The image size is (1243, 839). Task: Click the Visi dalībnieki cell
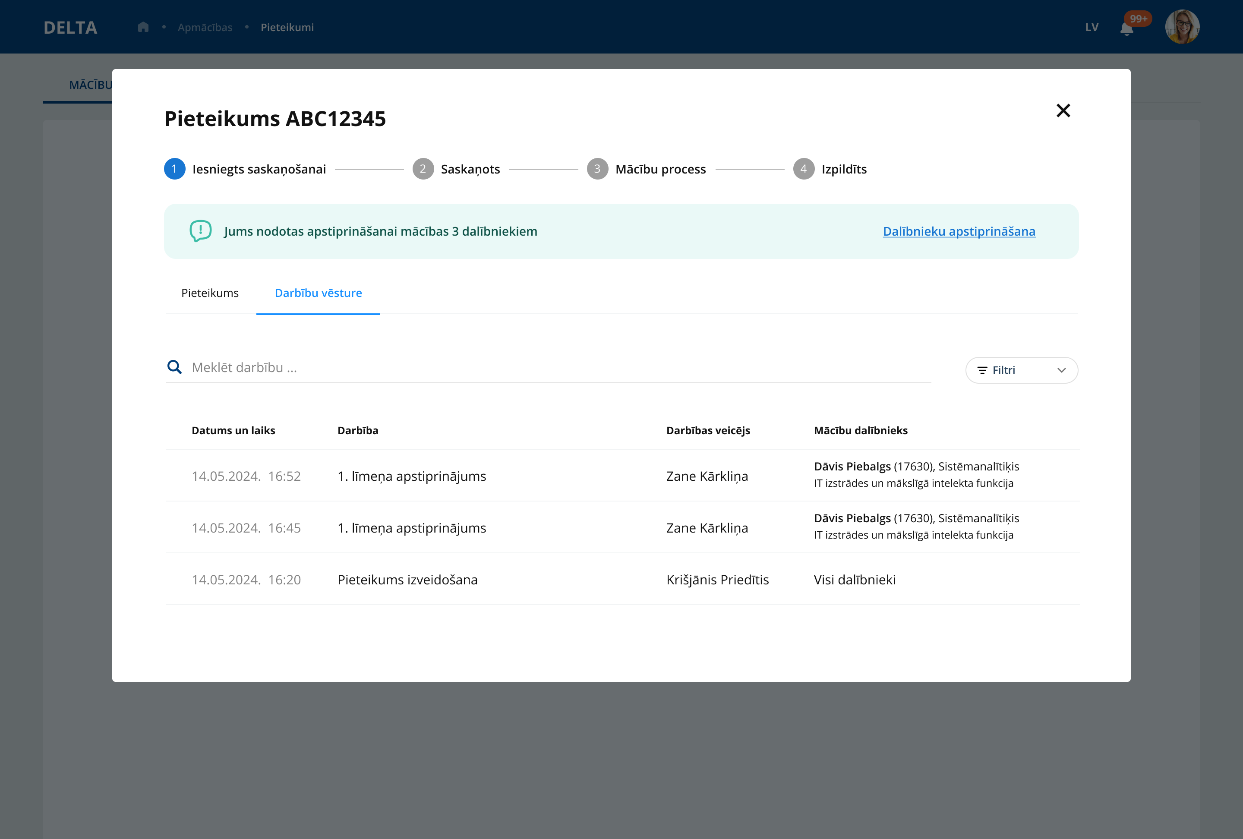click(855, 580)
